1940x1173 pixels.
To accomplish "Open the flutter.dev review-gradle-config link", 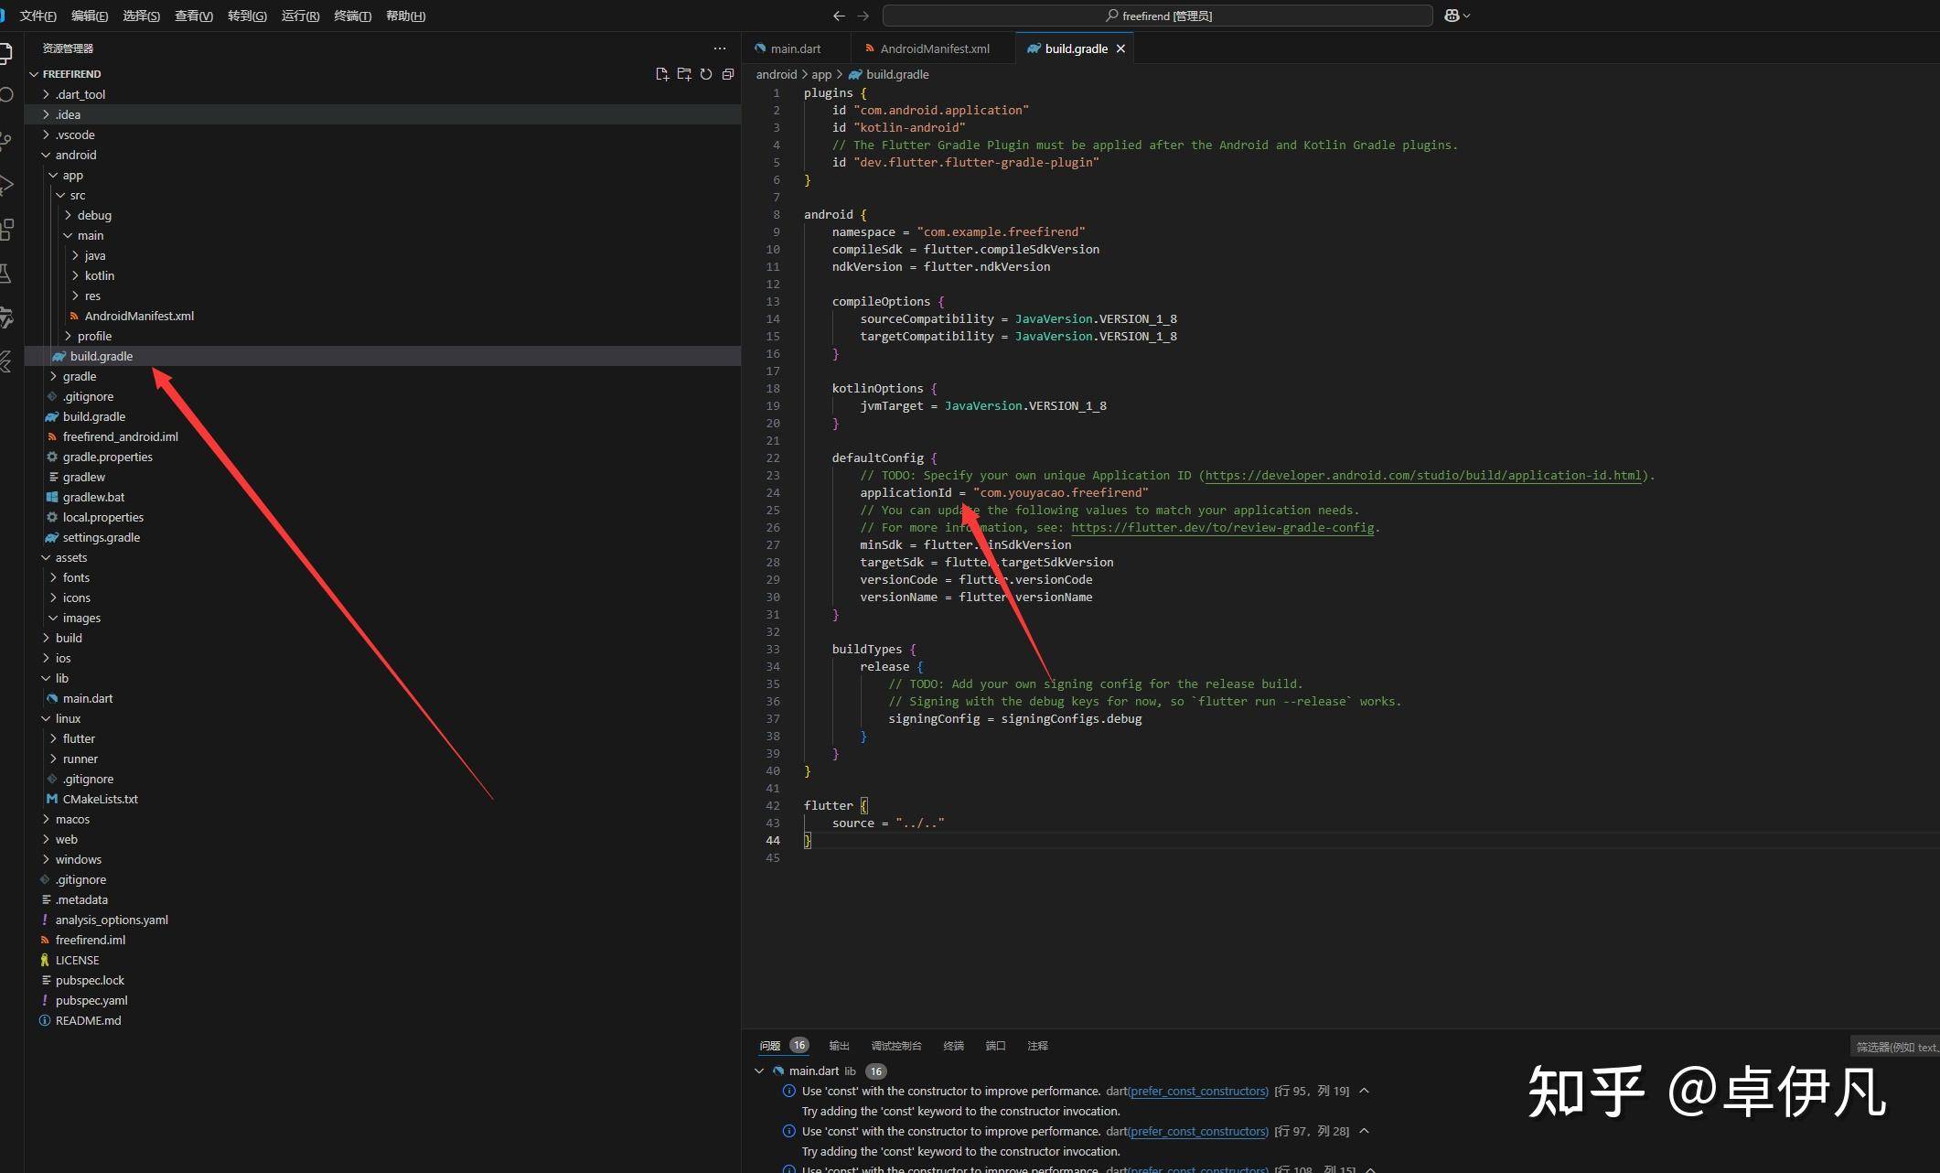I will (x=1223, y=527).
